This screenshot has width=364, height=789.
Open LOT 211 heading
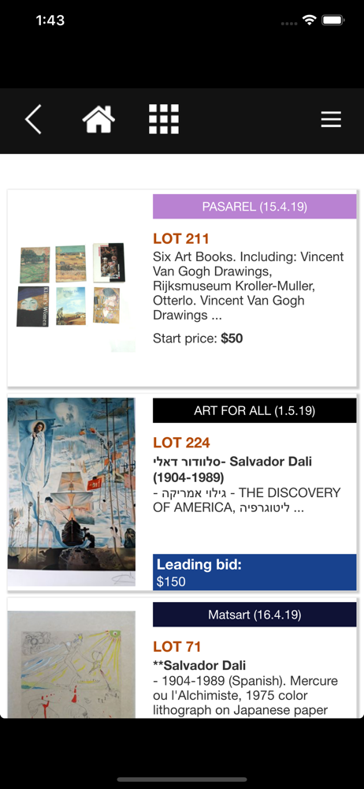(181, 238)
